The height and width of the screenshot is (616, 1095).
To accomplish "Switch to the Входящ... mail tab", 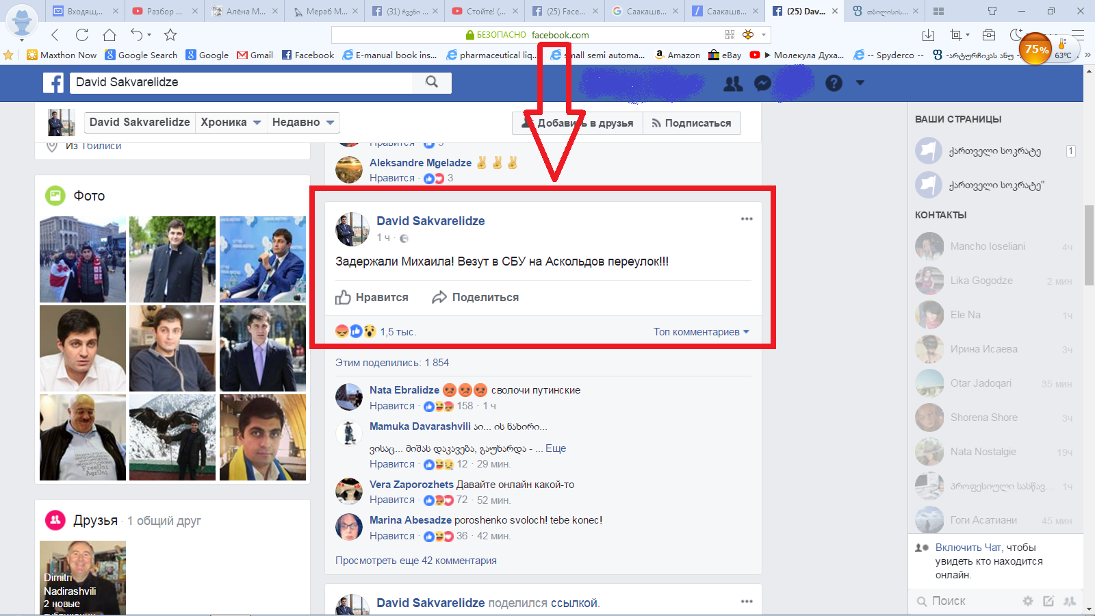I will click(x=86, y=11).
